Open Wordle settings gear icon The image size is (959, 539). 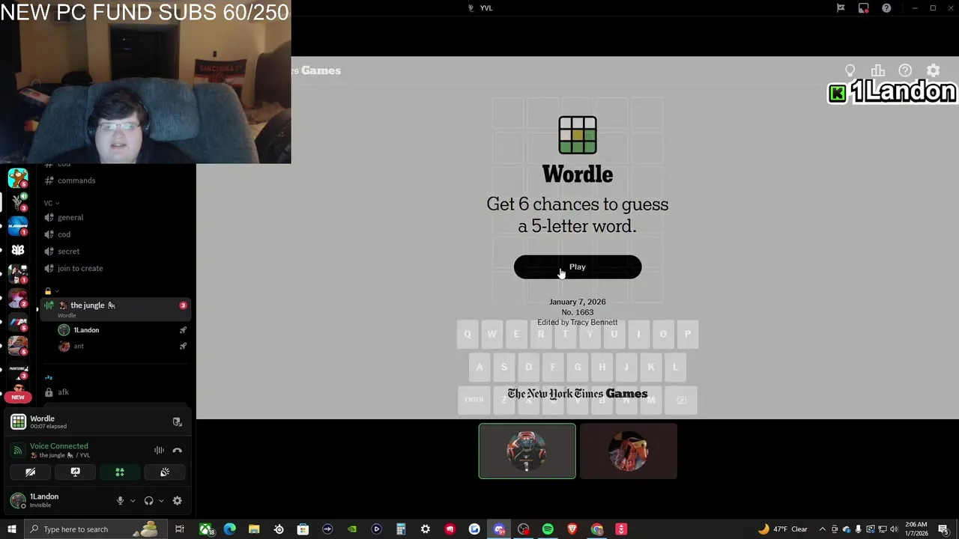point(933,70)
